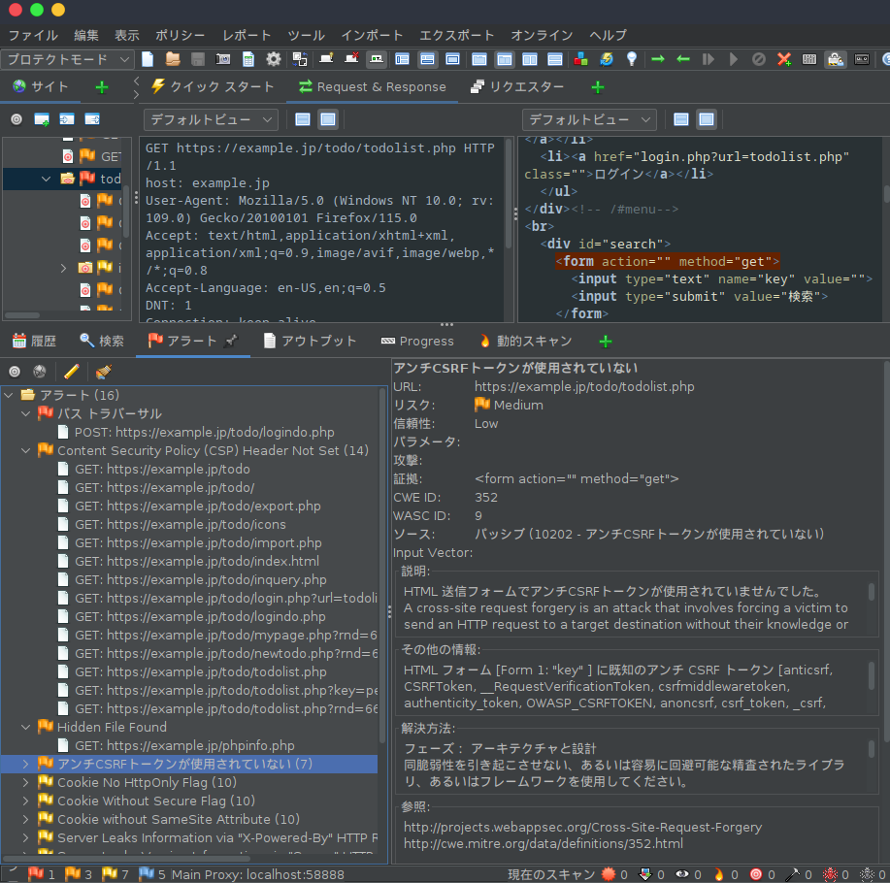Click the Manage Add-ons colored blocks icon

point(580,59)
